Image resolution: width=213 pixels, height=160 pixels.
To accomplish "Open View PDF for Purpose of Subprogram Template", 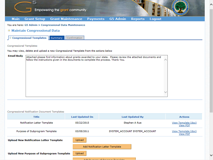I will tap(184, 134).
